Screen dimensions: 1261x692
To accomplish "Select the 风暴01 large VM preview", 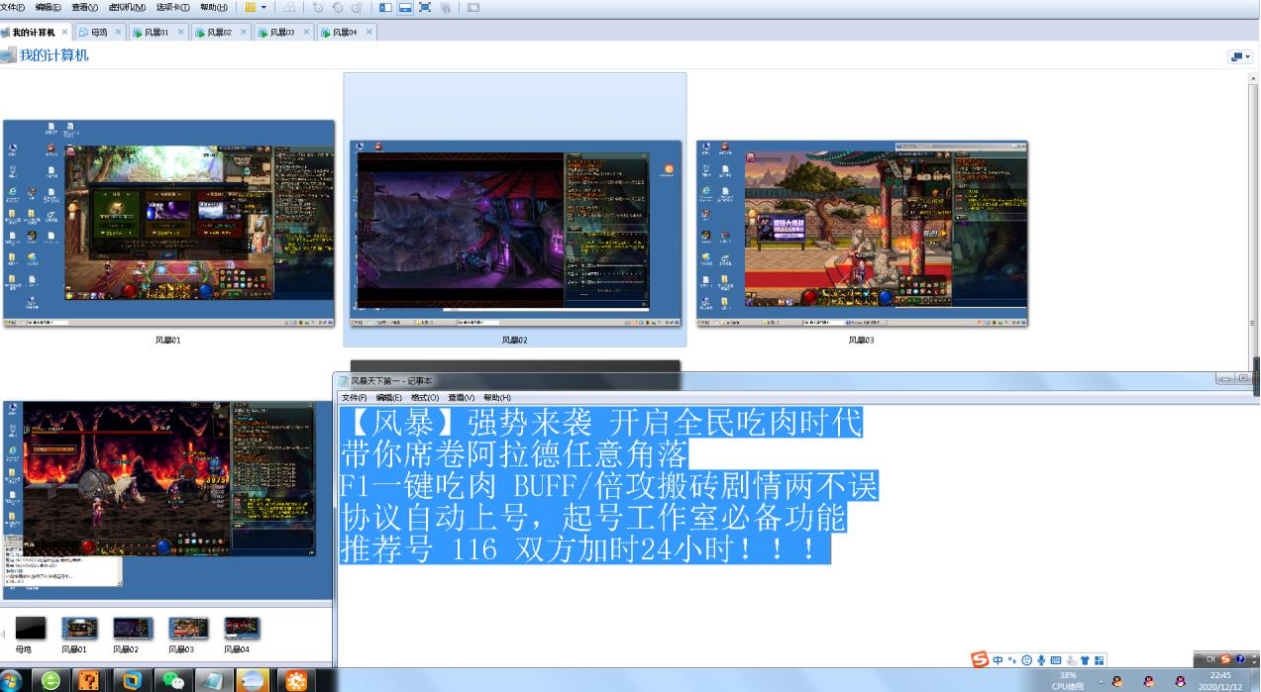I will click(168, 223).
